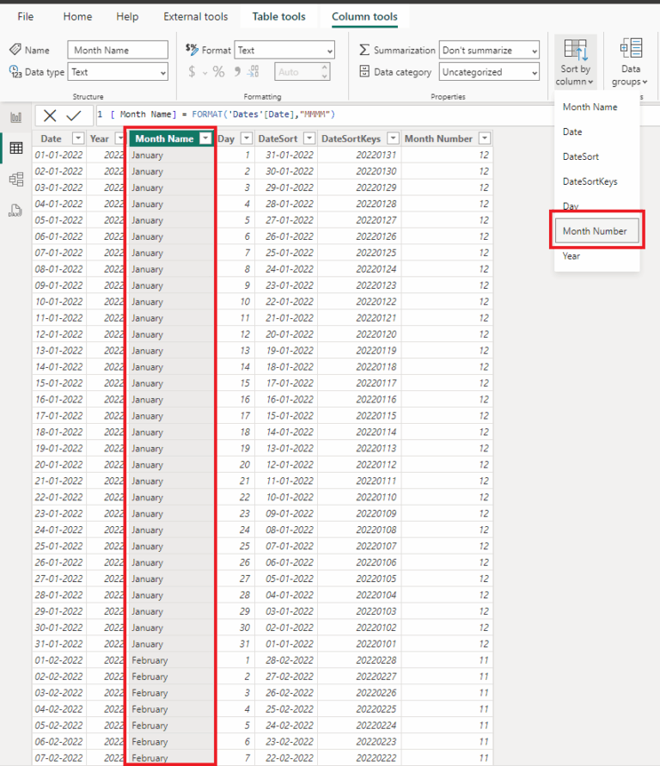Apply currency format dollar icon

click(192, 72)
